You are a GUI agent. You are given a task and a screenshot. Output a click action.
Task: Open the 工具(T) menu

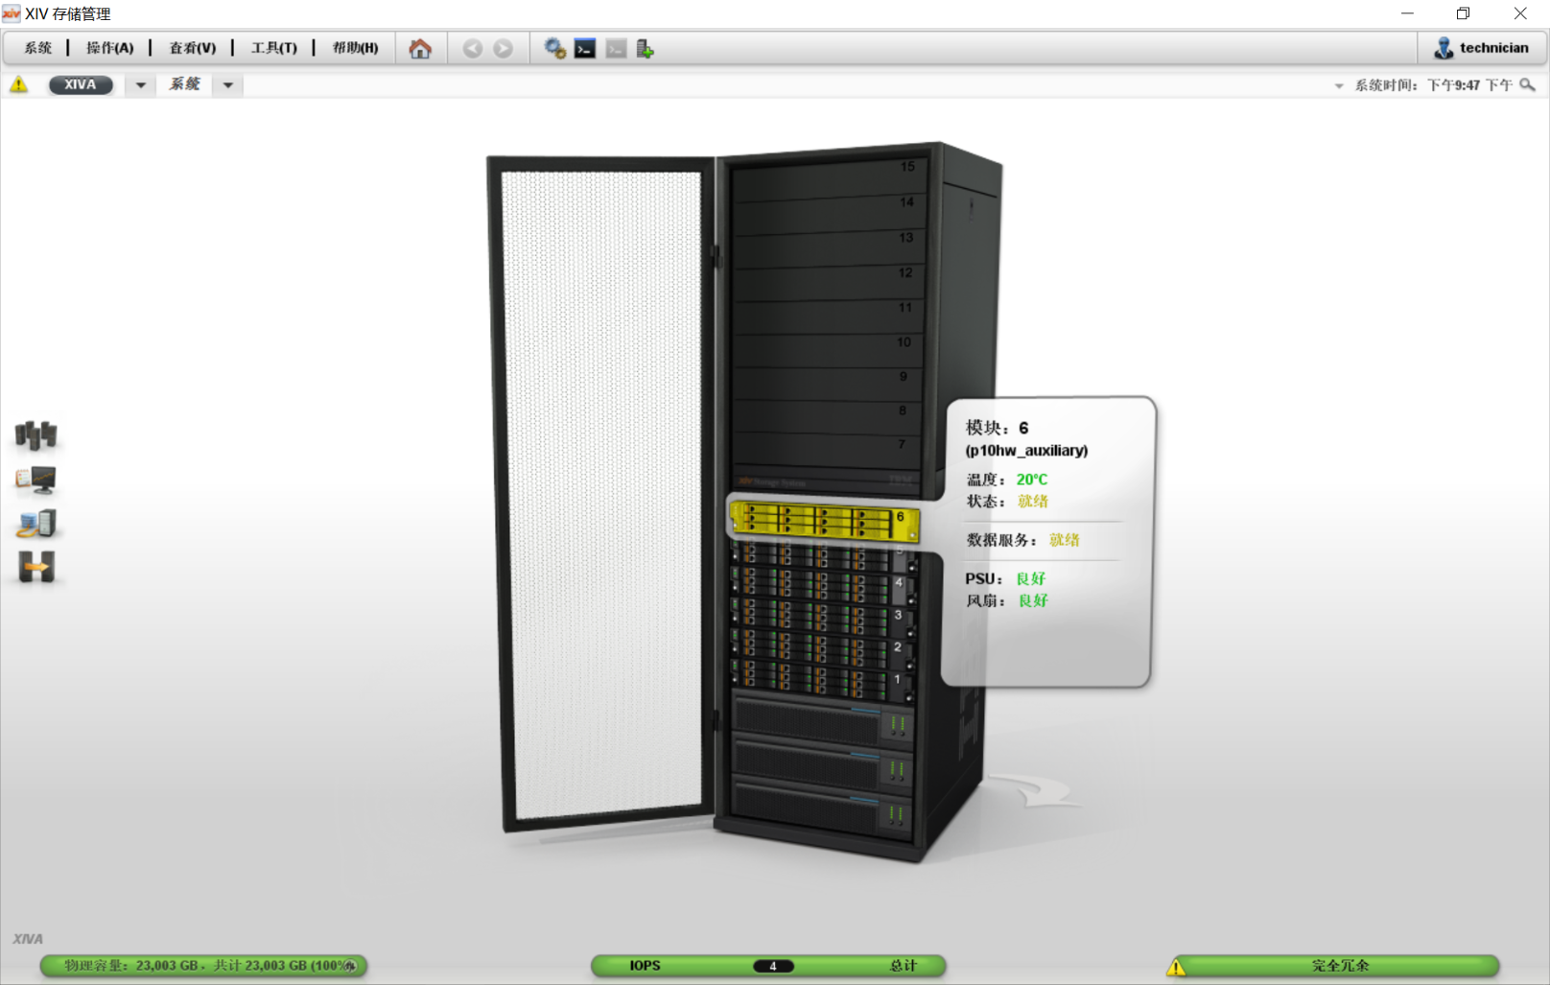274,48
